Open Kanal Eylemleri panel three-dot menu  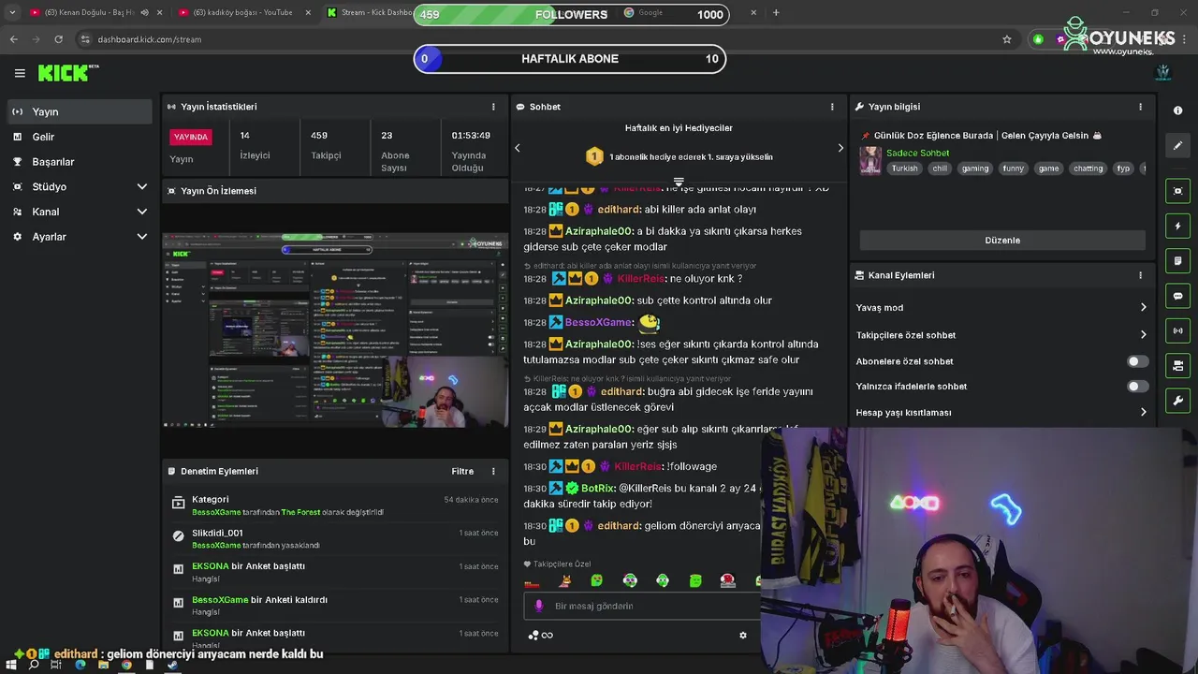click(x=1140, y=275)
